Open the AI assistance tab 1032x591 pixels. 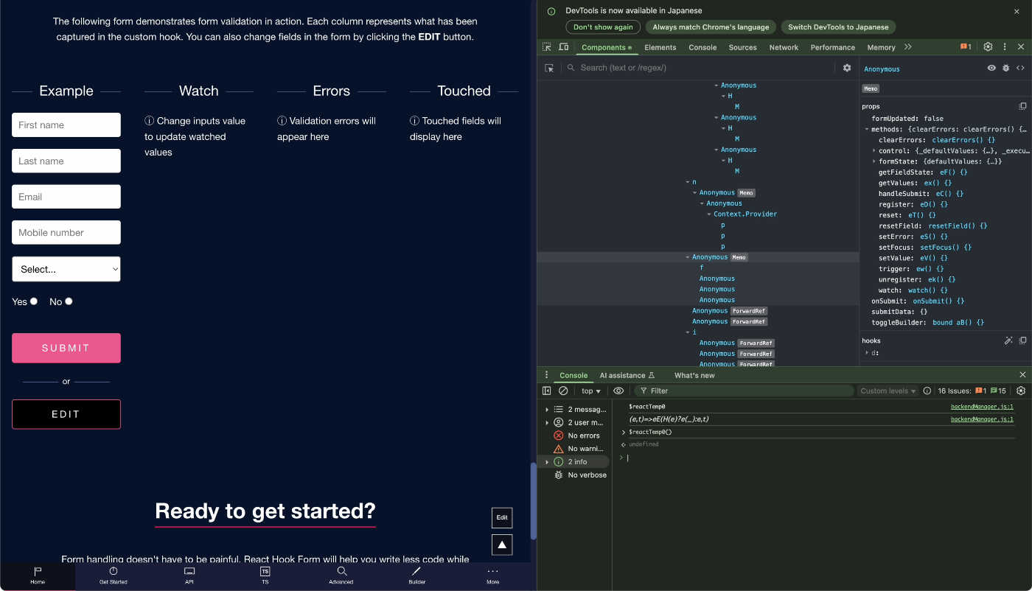tap(623, 375)
